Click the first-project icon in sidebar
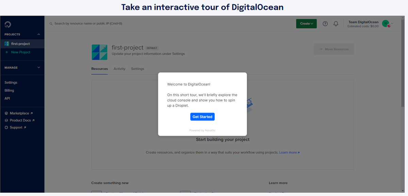 (7, 44)
